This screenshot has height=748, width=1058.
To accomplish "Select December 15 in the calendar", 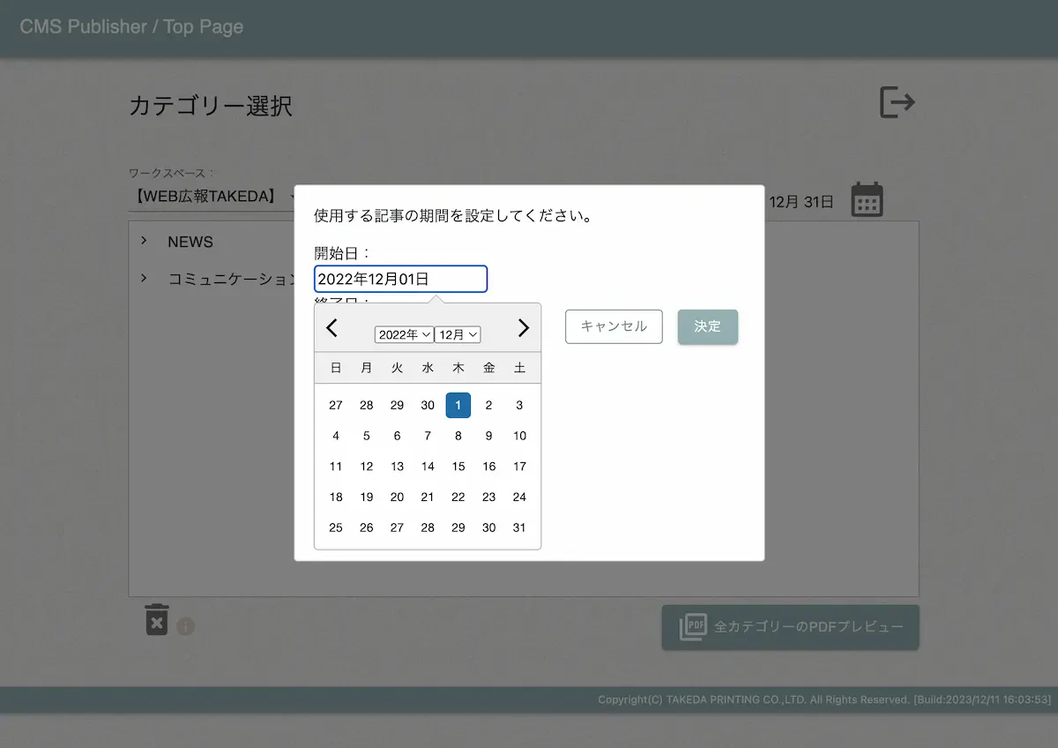I will (458, 467).
